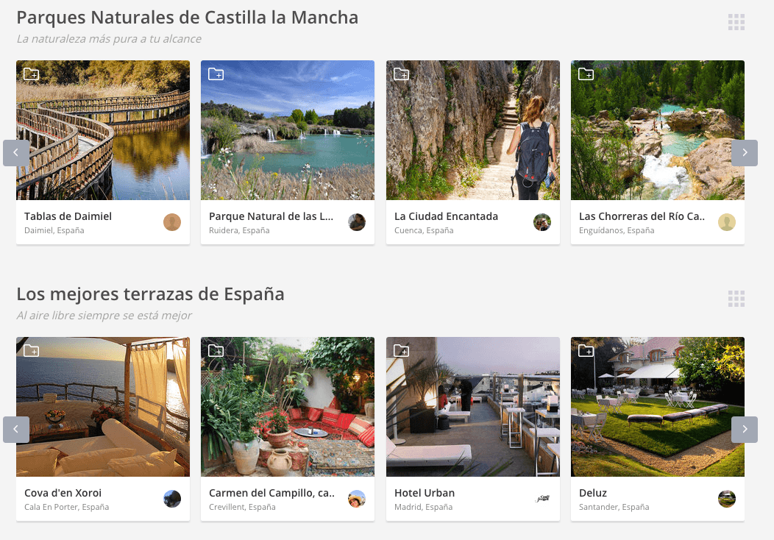Go back in the terrazas carousel
The width and height of the screenshot is (774, 540).
tap(15, 430)
